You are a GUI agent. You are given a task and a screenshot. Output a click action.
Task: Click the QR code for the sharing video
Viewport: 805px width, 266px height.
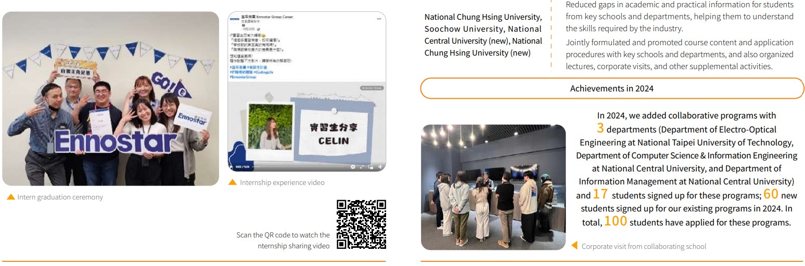pyautogui.click(x=361, y=224)
